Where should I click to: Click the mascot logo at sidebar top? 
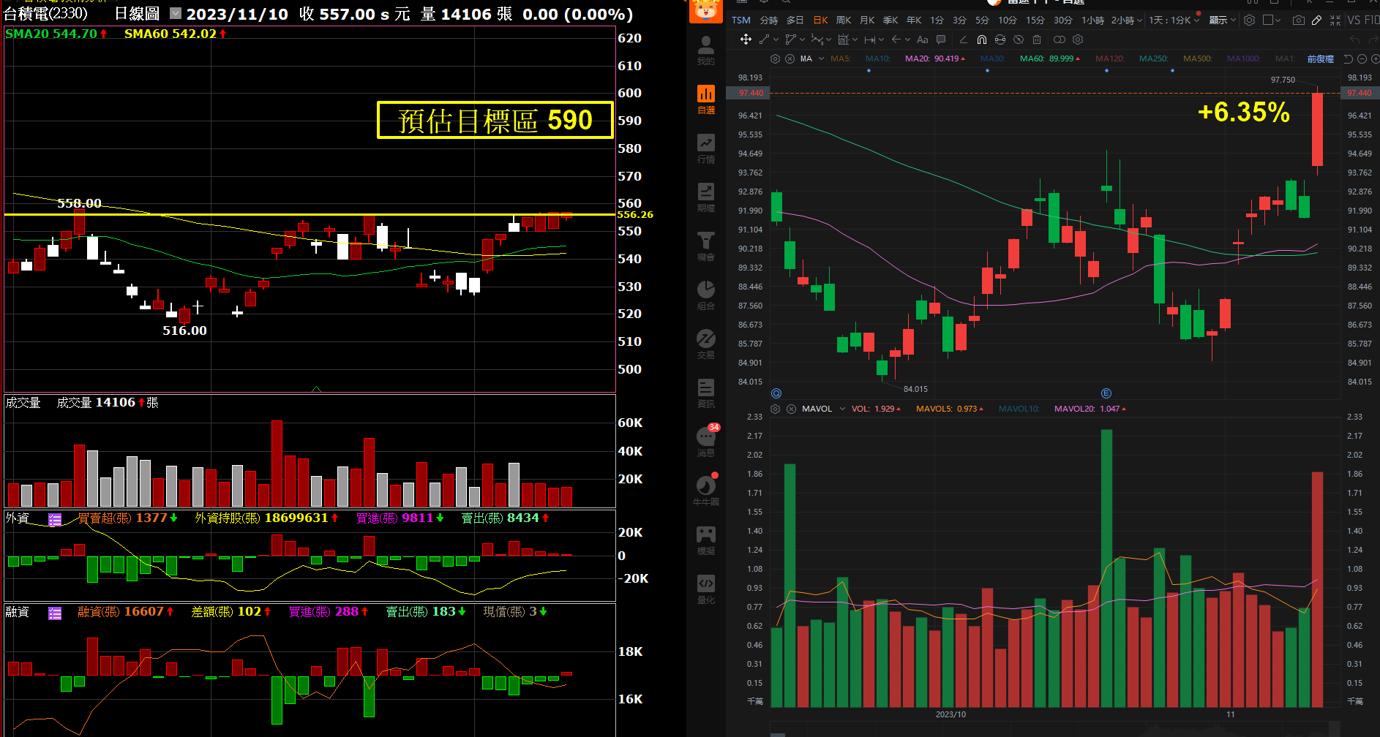(x=706, y=11)
